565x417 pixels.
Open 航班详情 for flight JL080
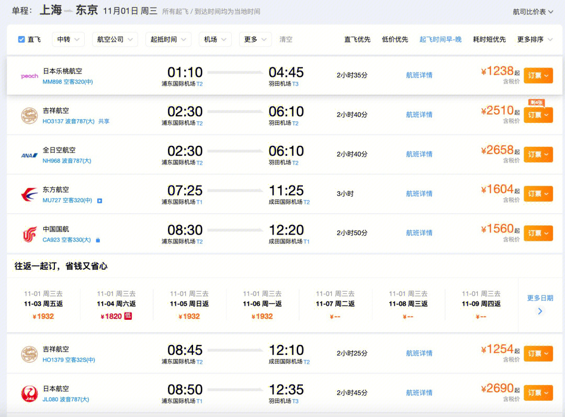419,393
